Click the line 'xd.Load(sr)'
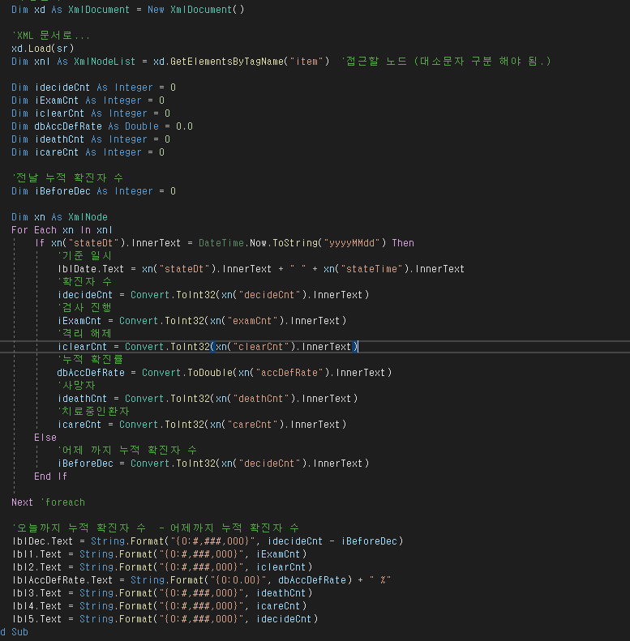630x641 pixels. point(42,49)
